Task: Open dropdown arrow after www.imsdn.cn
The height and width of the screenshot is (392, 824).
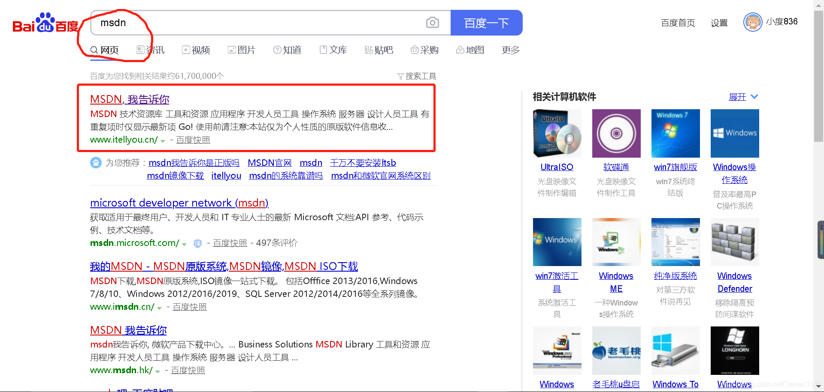Action: 159,308
